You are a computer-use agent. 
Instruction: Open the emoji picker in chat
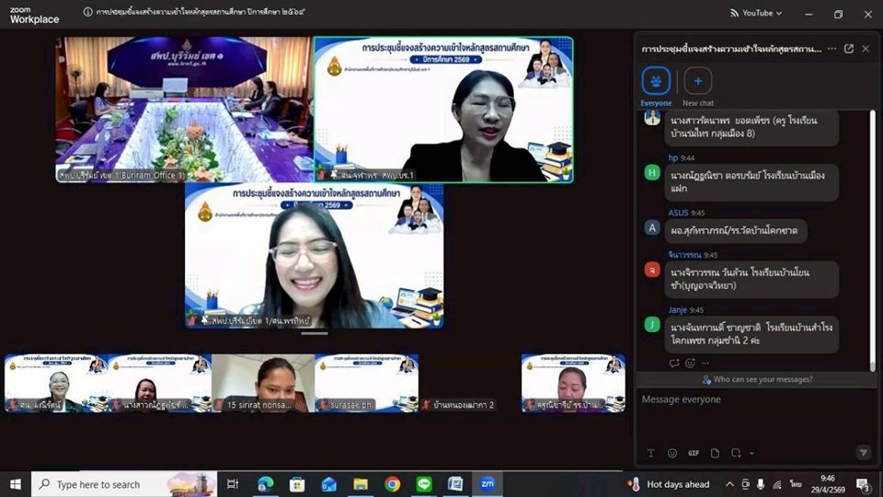(x=672, y=453)
